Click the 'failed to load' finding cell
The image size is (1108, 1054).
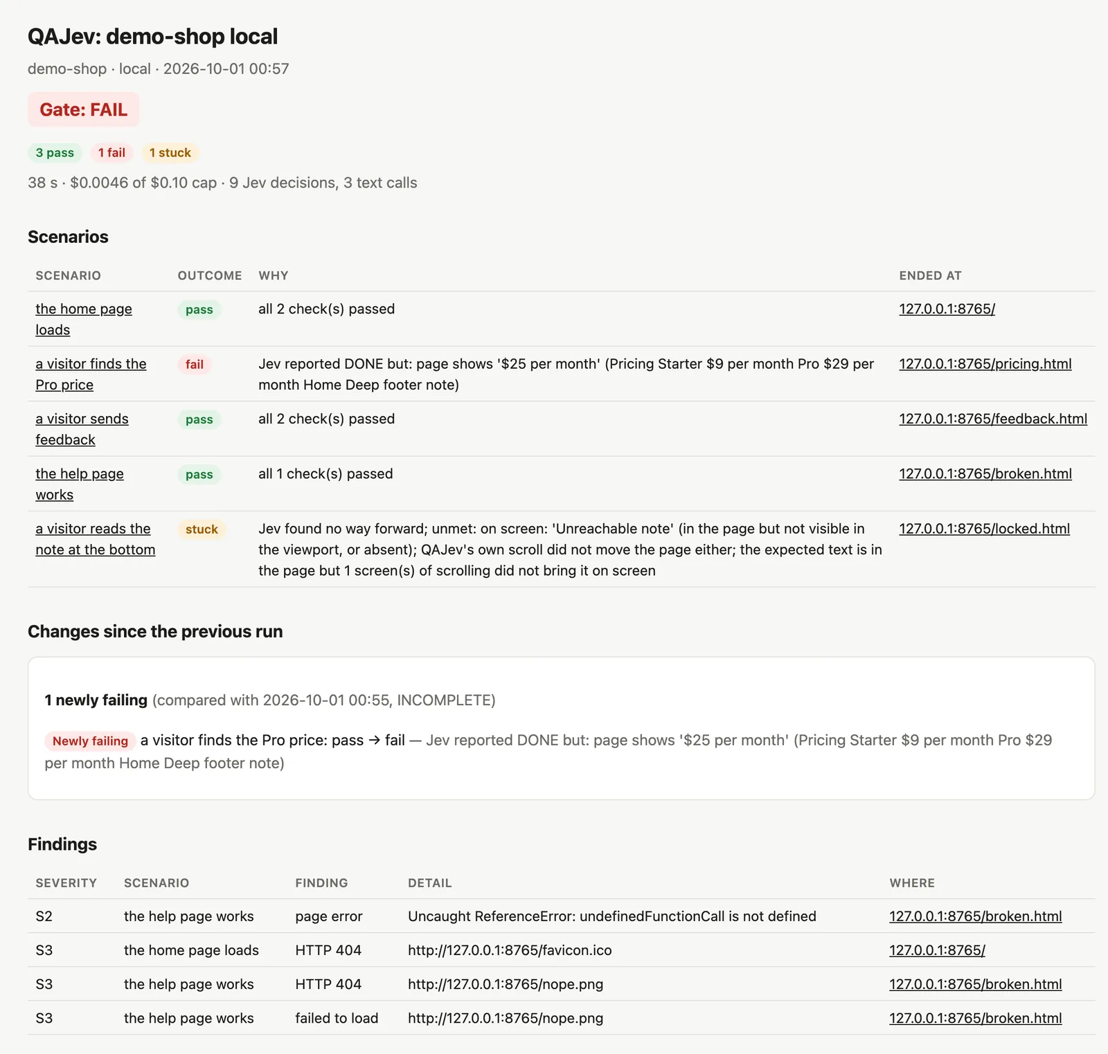click(337, 1018)
